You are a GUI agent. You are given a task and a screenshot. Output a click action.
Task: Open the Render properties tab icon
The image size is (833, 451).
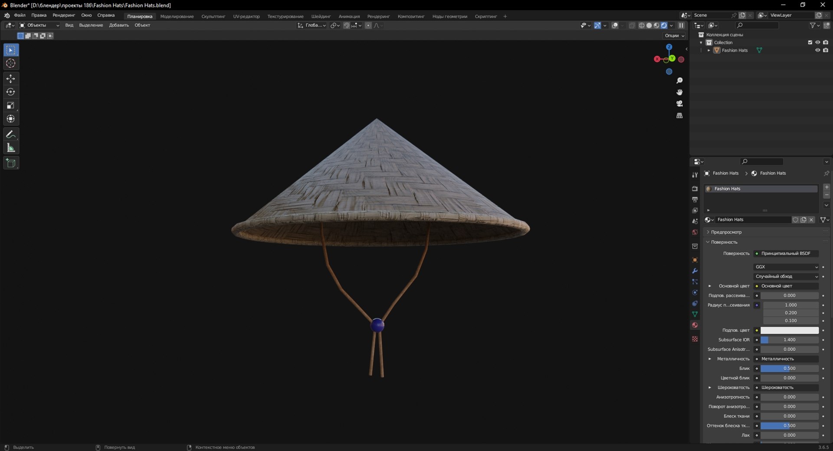(x=695, y=189)
